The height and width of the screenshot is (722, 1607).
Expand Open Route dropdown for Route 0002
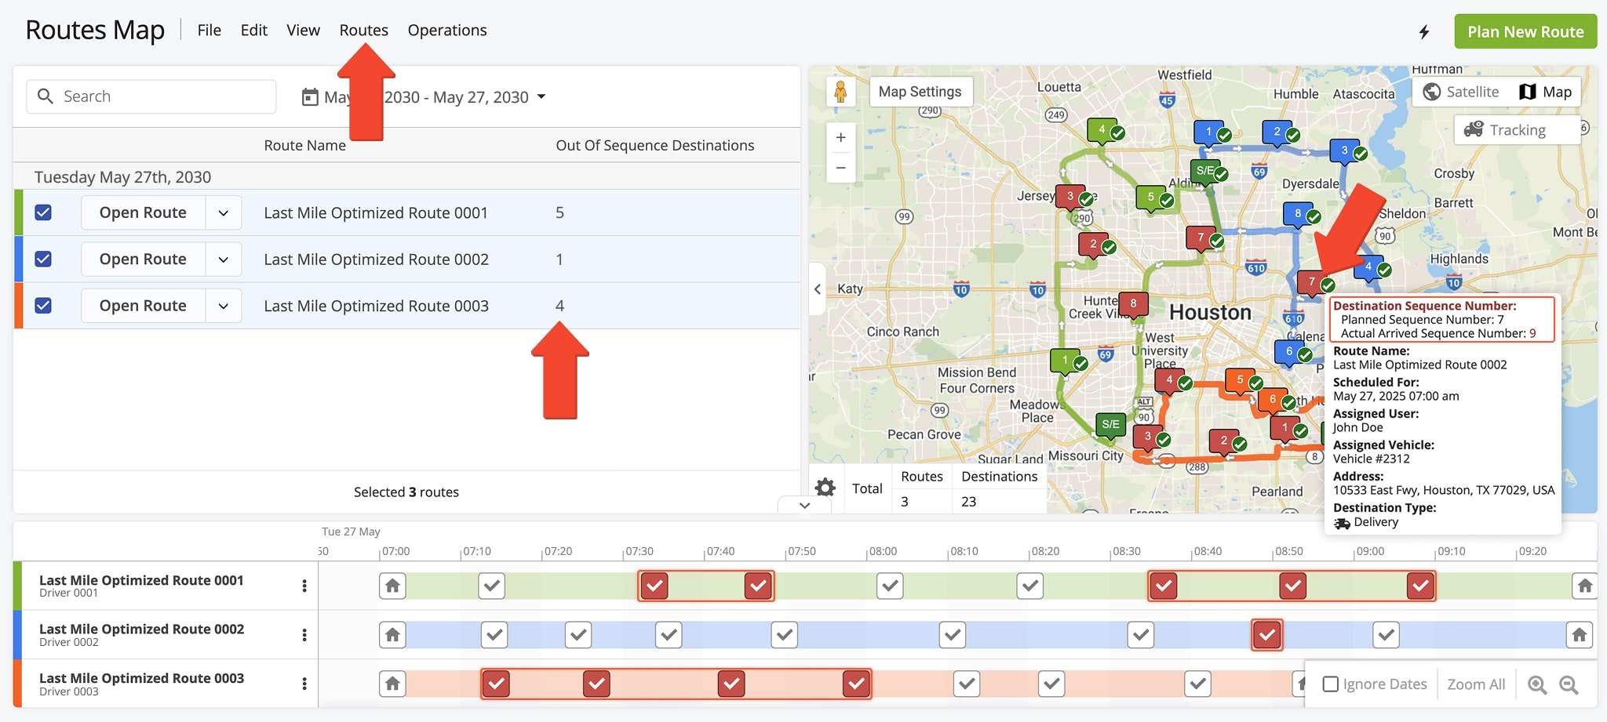(224, 259)
